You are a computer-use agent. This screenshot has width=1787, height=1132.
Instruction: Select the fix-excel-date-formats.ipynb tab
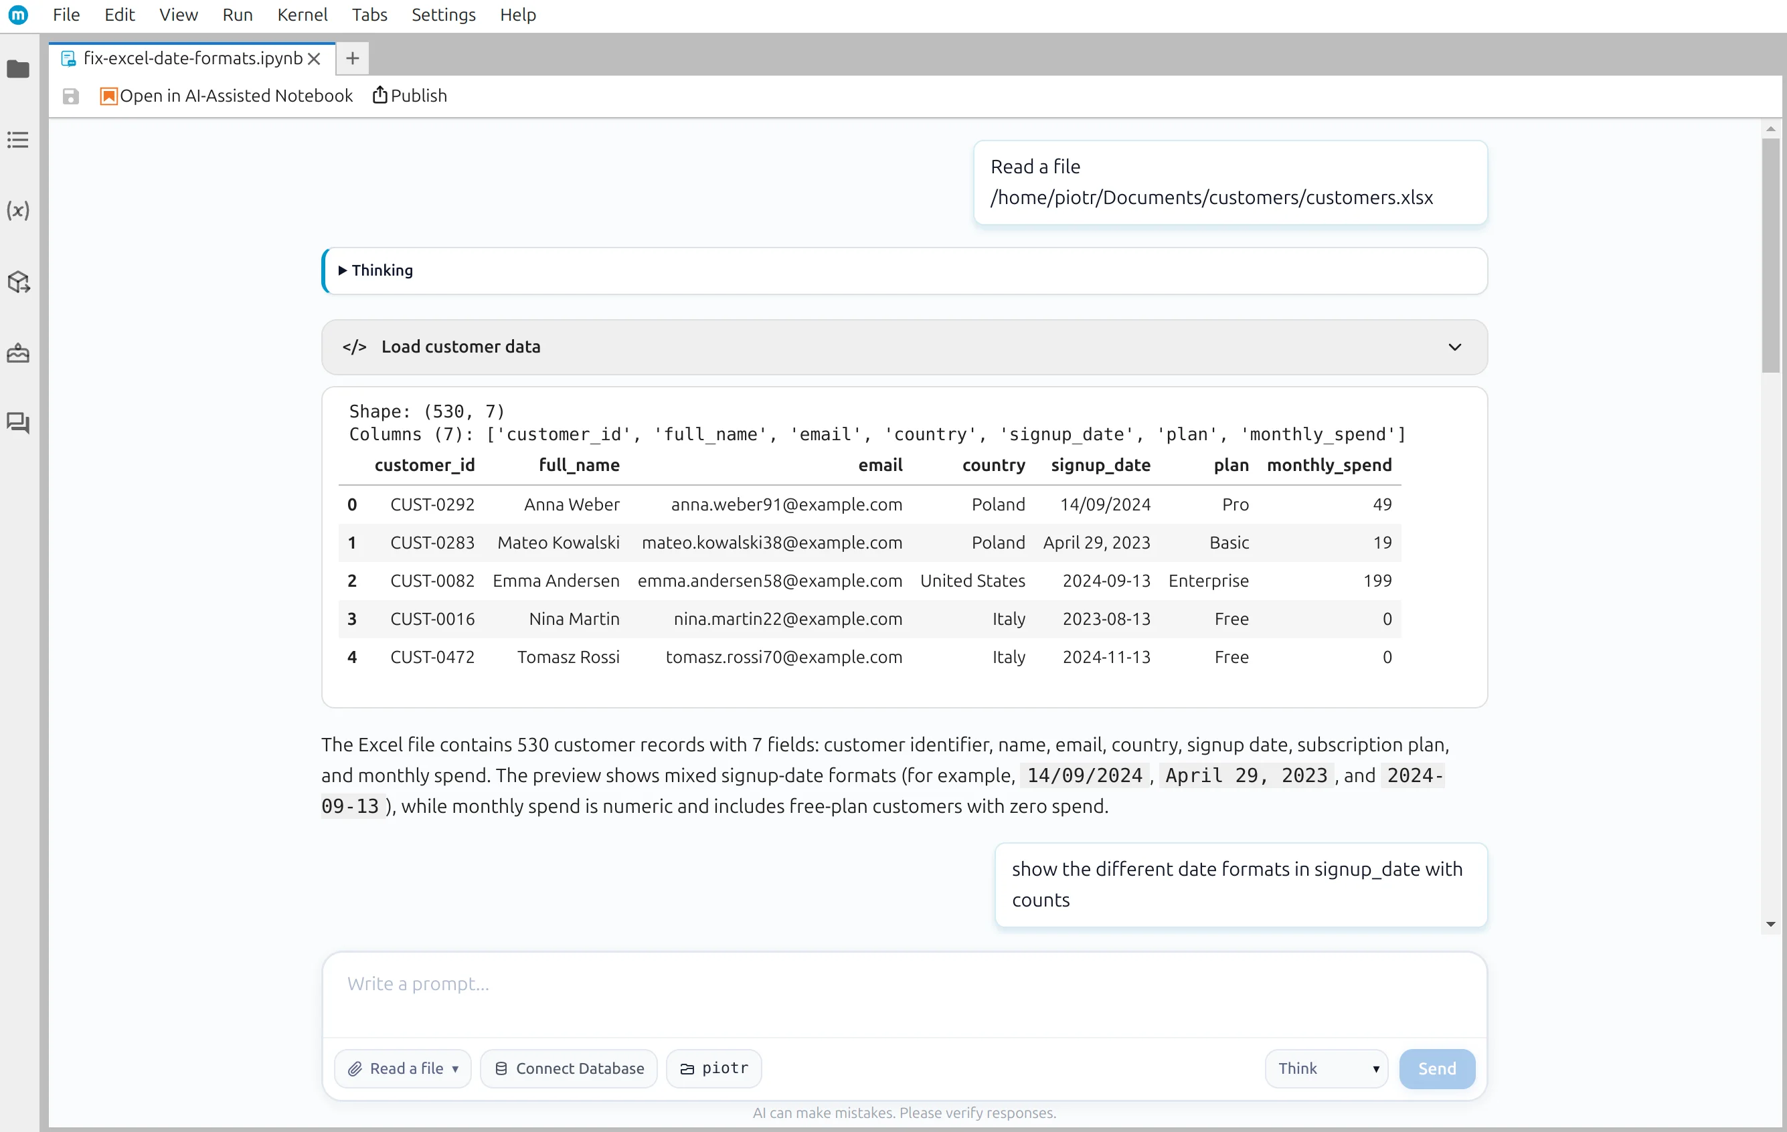(193, 59)
